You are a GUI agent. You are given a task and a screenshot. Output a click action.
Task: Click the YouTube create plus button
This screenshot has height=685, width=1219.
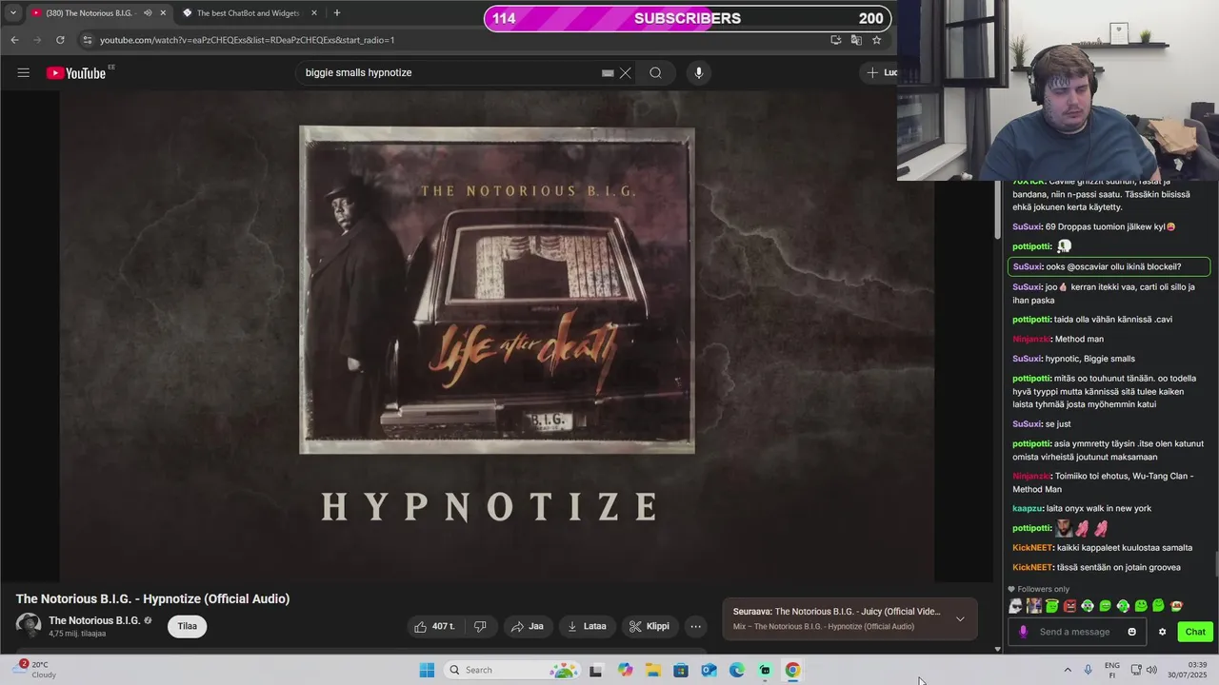[x=880, y=72]
